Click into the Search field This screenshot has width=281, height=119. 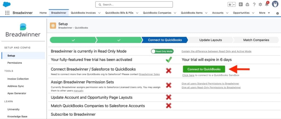click(x=134, y=4)
